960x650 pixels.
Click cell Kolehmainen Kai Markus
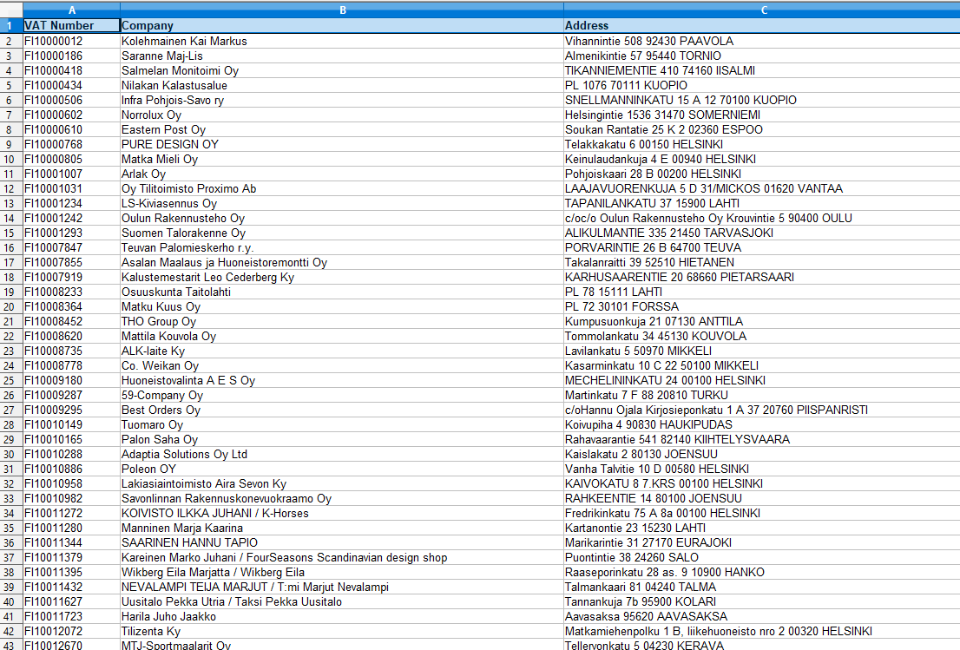click(x=342, y=41)
